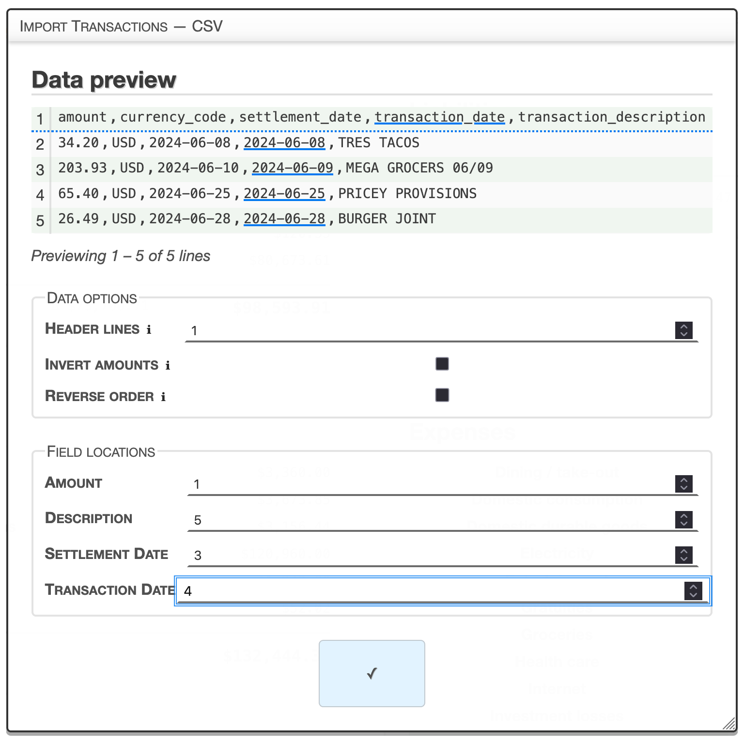Enable the Reverse Order checkbox
744x744 pixels.
click(x=442, y=395)
